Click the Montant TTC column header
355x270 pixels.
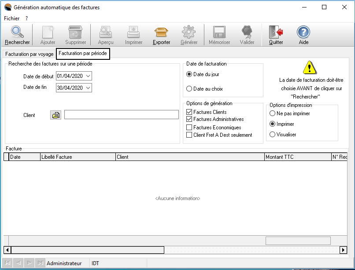(297, 157)
